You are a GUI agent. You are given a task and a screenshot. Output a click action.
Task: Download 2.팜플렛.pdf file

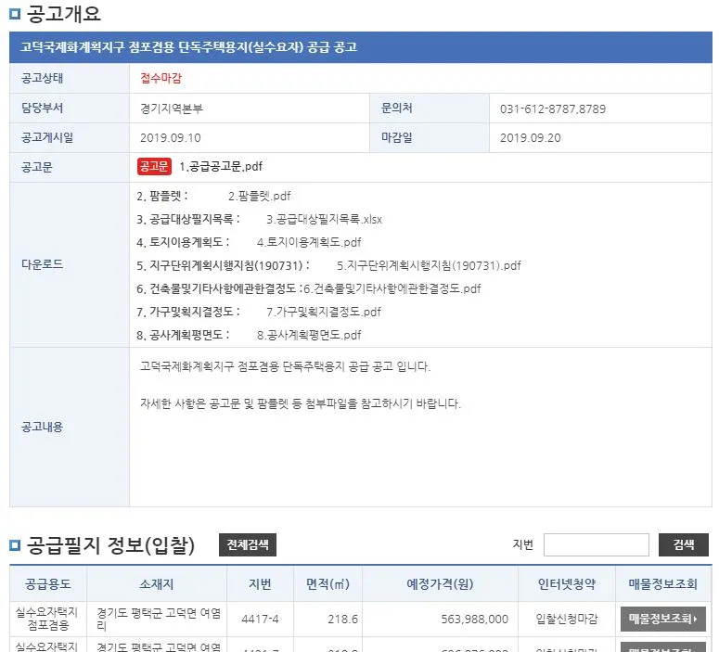[x=260, y=197]
